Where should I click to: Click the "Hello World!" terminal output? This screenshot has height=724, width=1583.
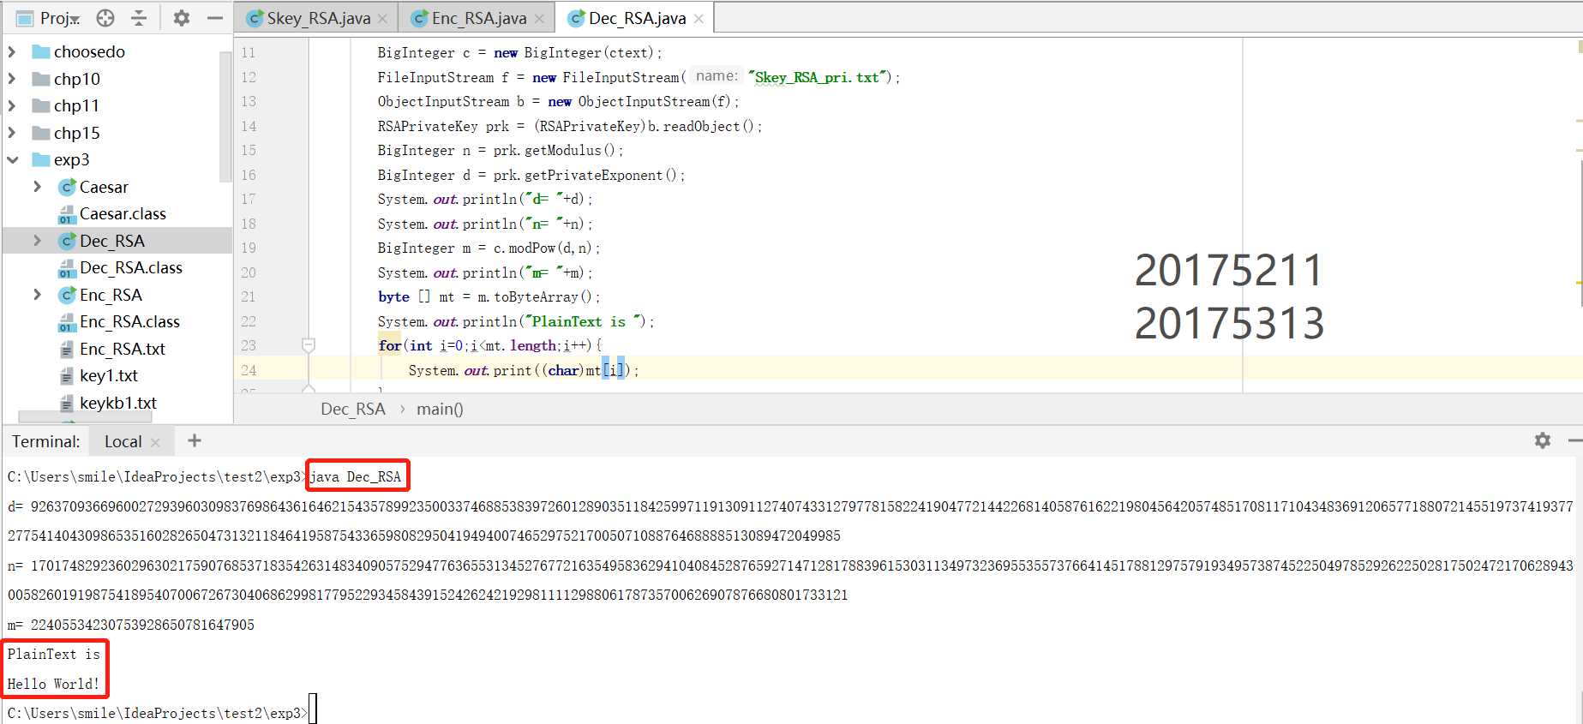(53, 684)
